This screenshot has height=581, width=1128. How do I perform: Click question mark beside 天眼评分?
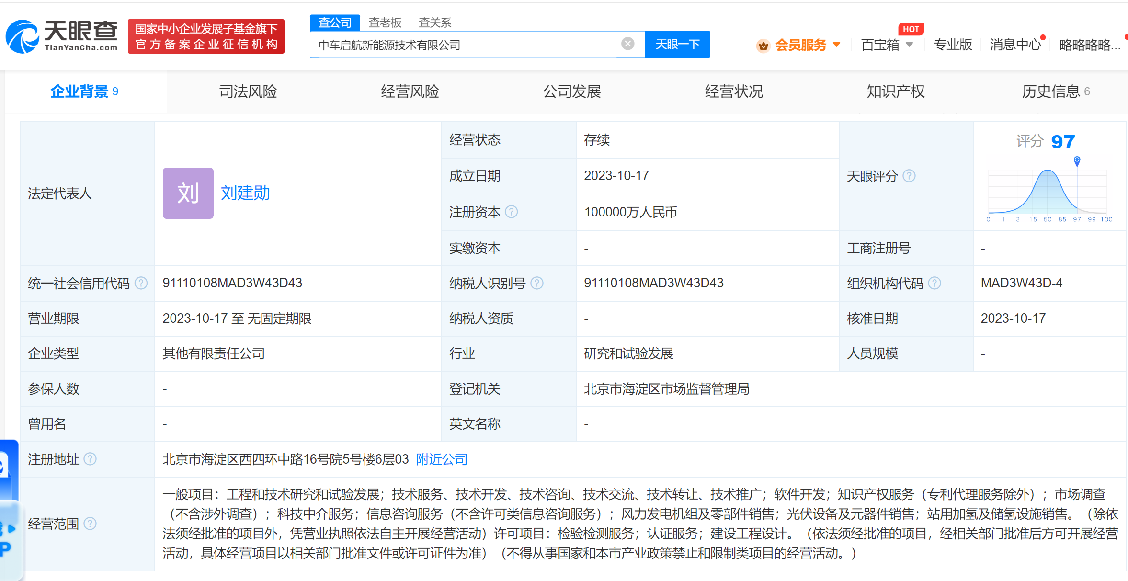click(x=911, y=176)
